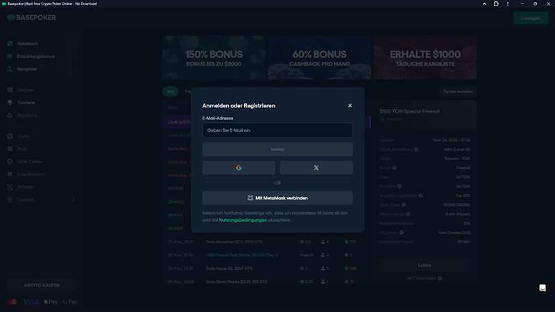
Task: Open the three-dot app menu in title bar
Action: coord(507,3)
